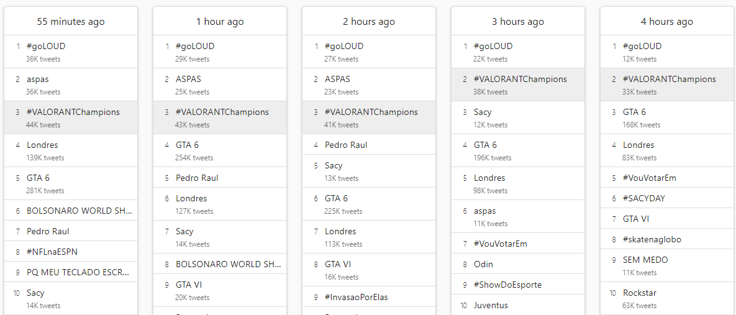Select #VouVotarEm in 3 hours ago column

click(500, 244)
